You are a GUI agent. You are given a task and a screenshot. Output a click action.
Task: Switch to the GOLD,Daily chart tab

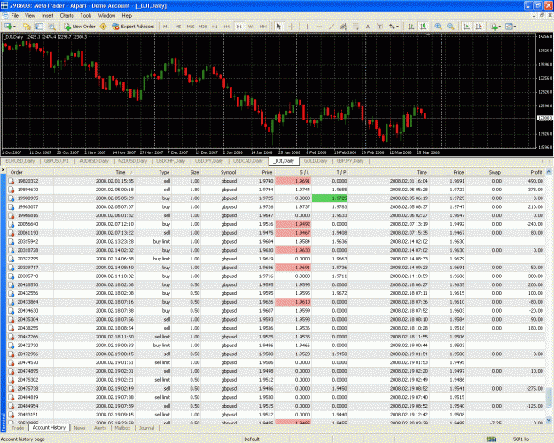(316, 161)
